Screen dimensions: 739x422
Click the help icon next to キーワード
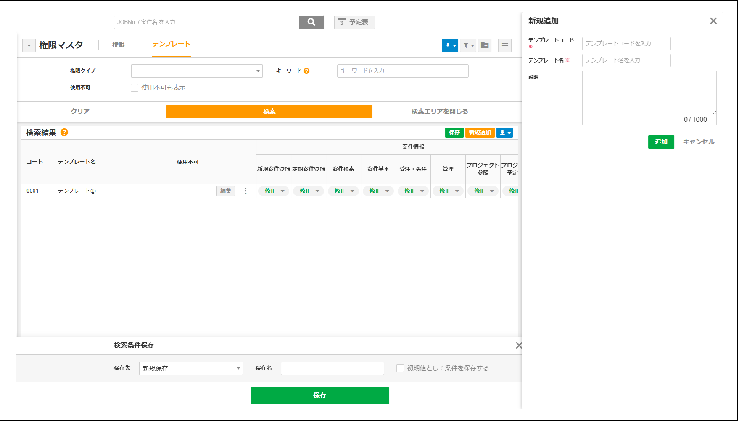(306, 71)
